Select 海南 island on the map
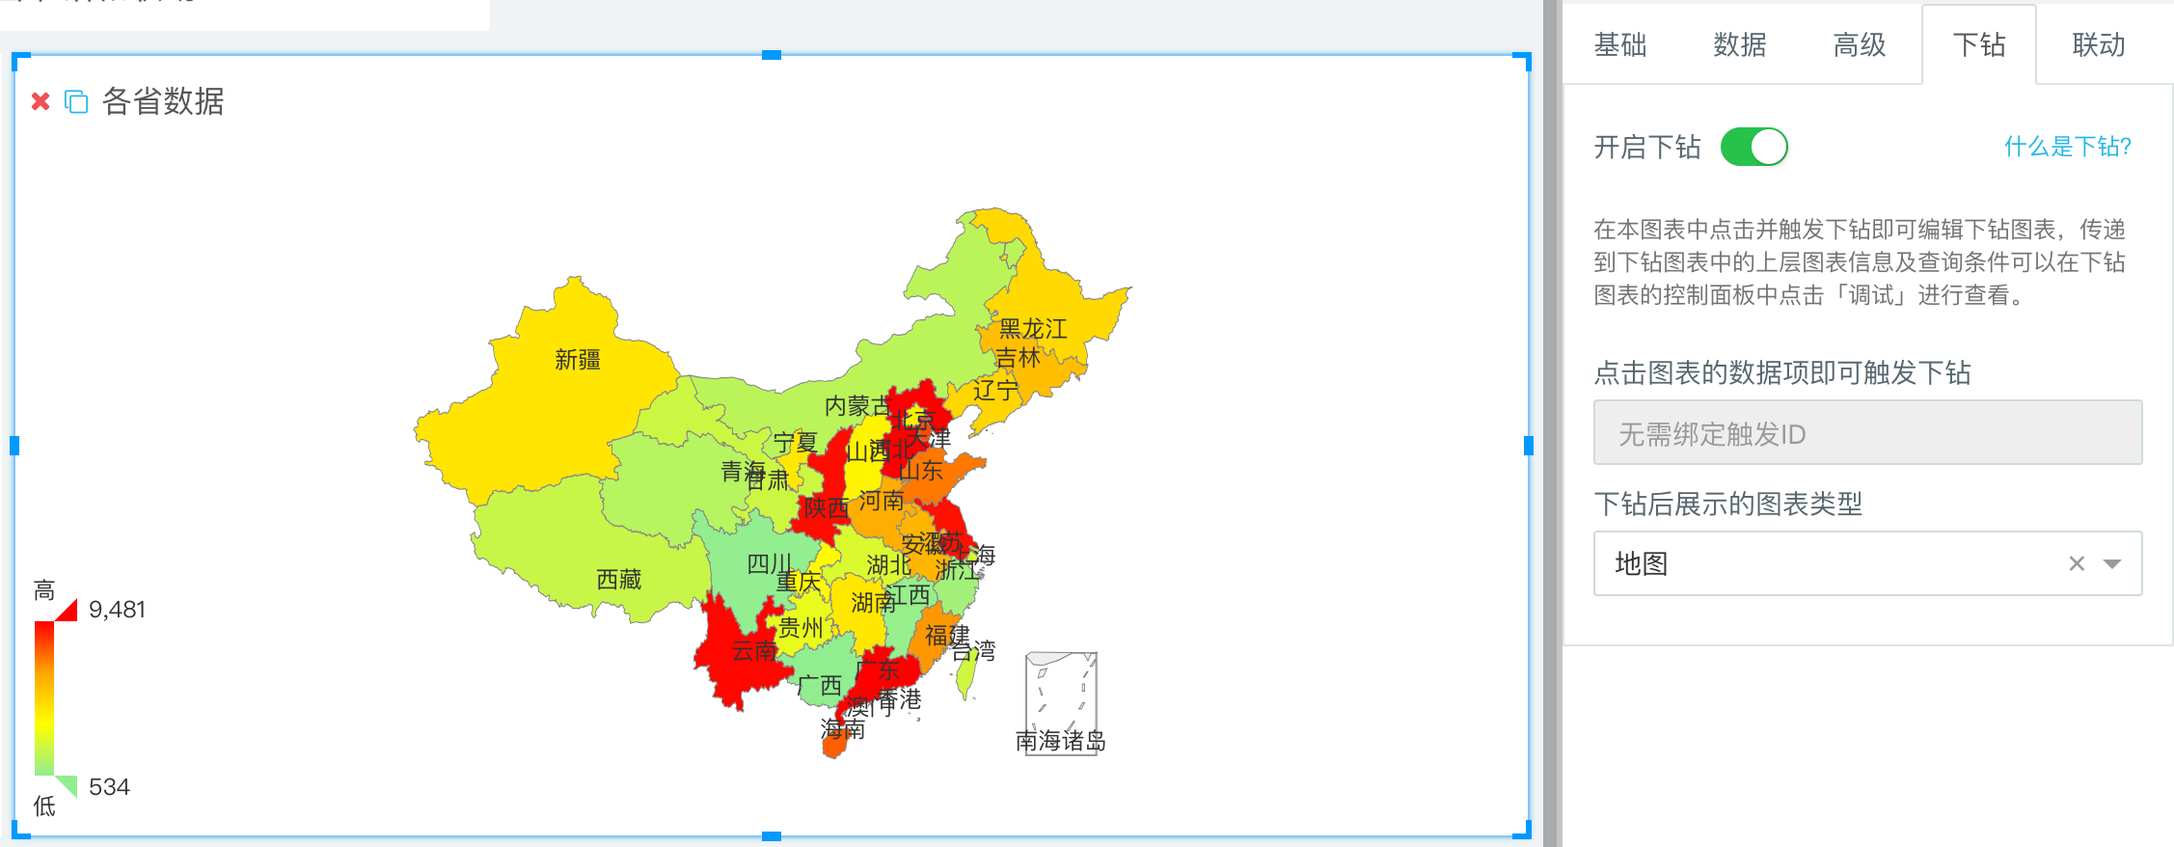 point(834,743)
